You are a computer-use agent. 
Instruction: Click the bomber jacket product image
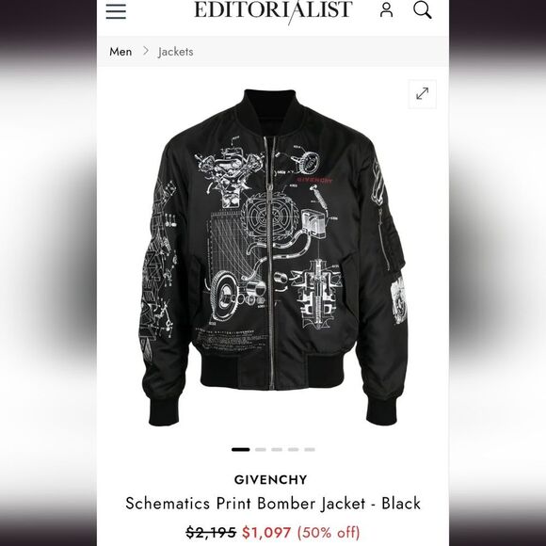[x=273, y=258]
